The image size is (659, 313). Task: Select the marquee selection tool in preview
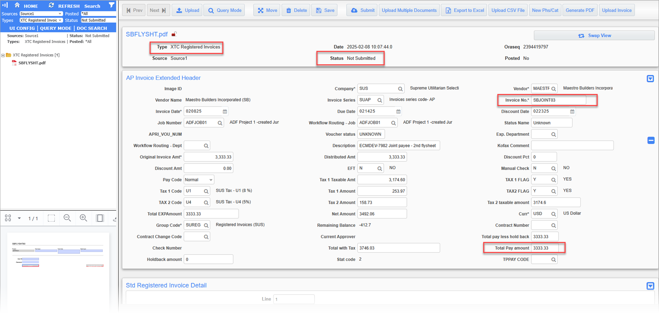[x=51, y=218]
